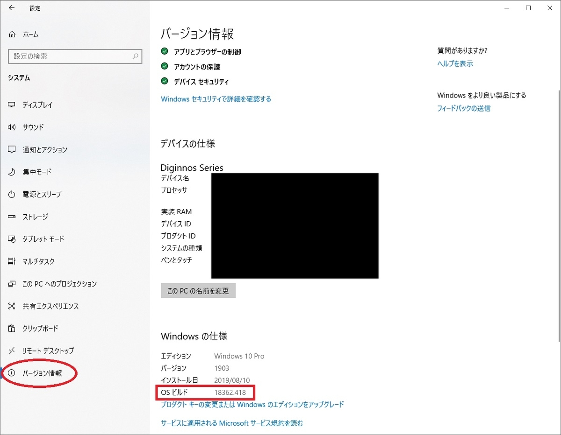Click the search magnifier icon
The width and height of the screenshot is (561, 435).
pyautogui.click(x=135, y=56)
